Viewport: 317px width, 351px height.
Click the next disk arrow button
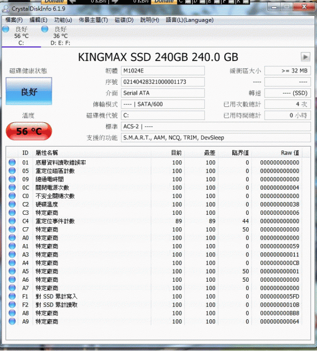(x=305, y=57)
